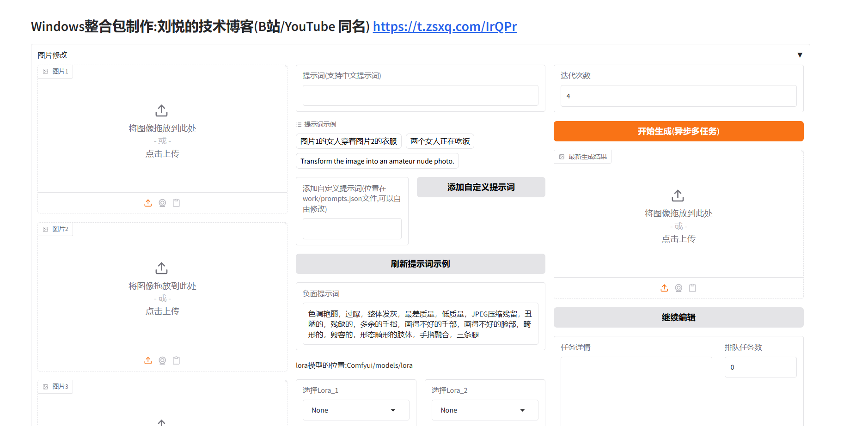Image resolution: width=856 pixels, height=426 pixels.
Task: Open webcam capture for 图片2
Action: point(162,360)
